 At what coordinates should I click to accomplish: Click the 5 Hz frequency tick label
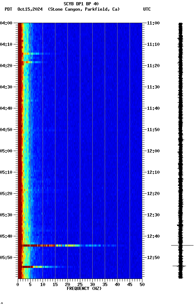(x=30, y=285)
